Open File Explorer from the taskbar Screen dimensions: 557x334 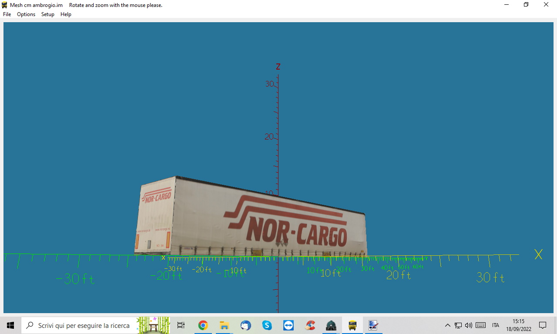(x=224, y=325)
